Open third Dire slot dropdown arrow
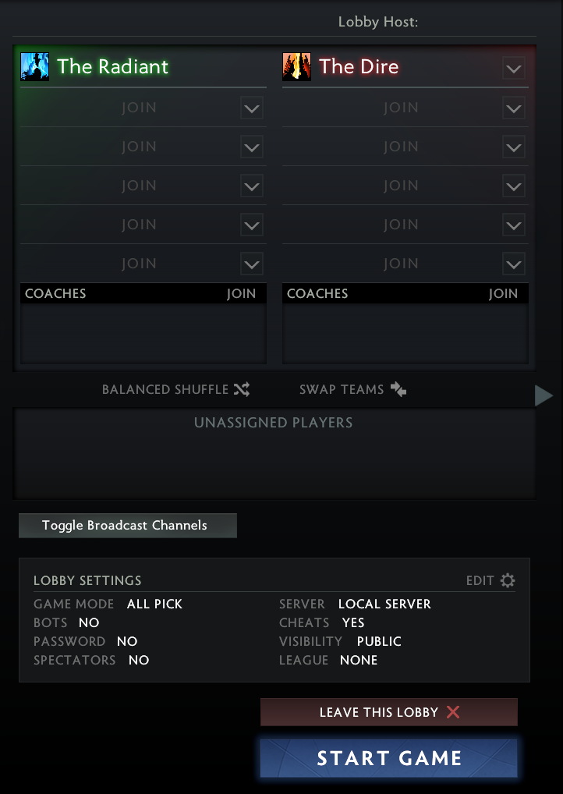The image size is (563, 794). pyautogui.click(x=513, y=186)
